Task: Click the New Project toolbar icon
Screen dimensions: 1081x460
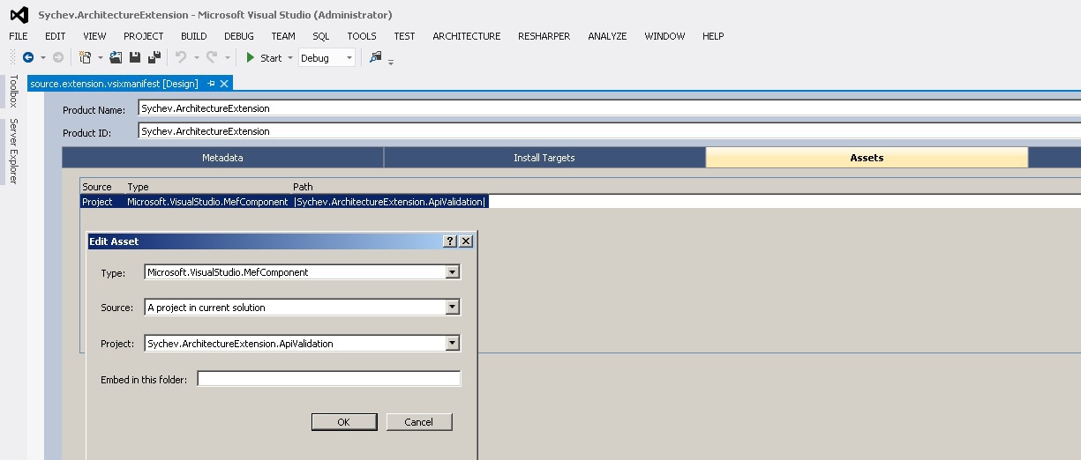Action: 86,57
